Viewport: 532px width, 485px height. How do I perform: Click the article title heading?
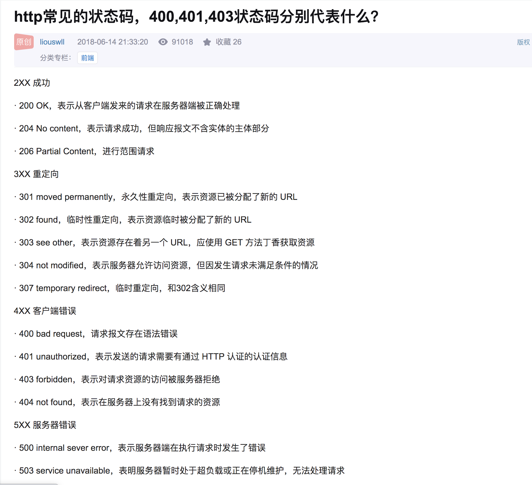[196, 17]
